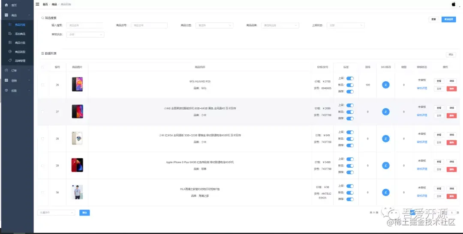Edit SKU stock for product 27 小米8
463x234 pixels.
pos(386,112)
